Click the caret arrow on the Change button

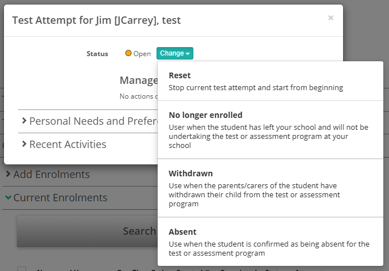tap(188, 54)
